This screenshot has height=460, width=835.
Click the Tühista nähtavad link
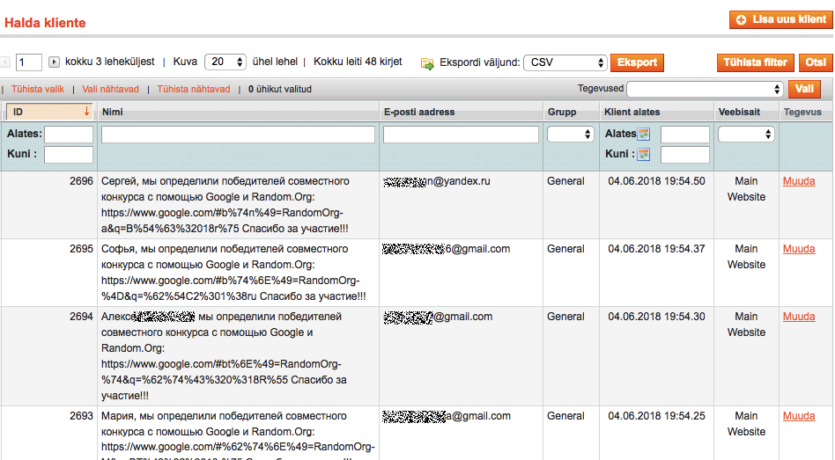(193, 90)
